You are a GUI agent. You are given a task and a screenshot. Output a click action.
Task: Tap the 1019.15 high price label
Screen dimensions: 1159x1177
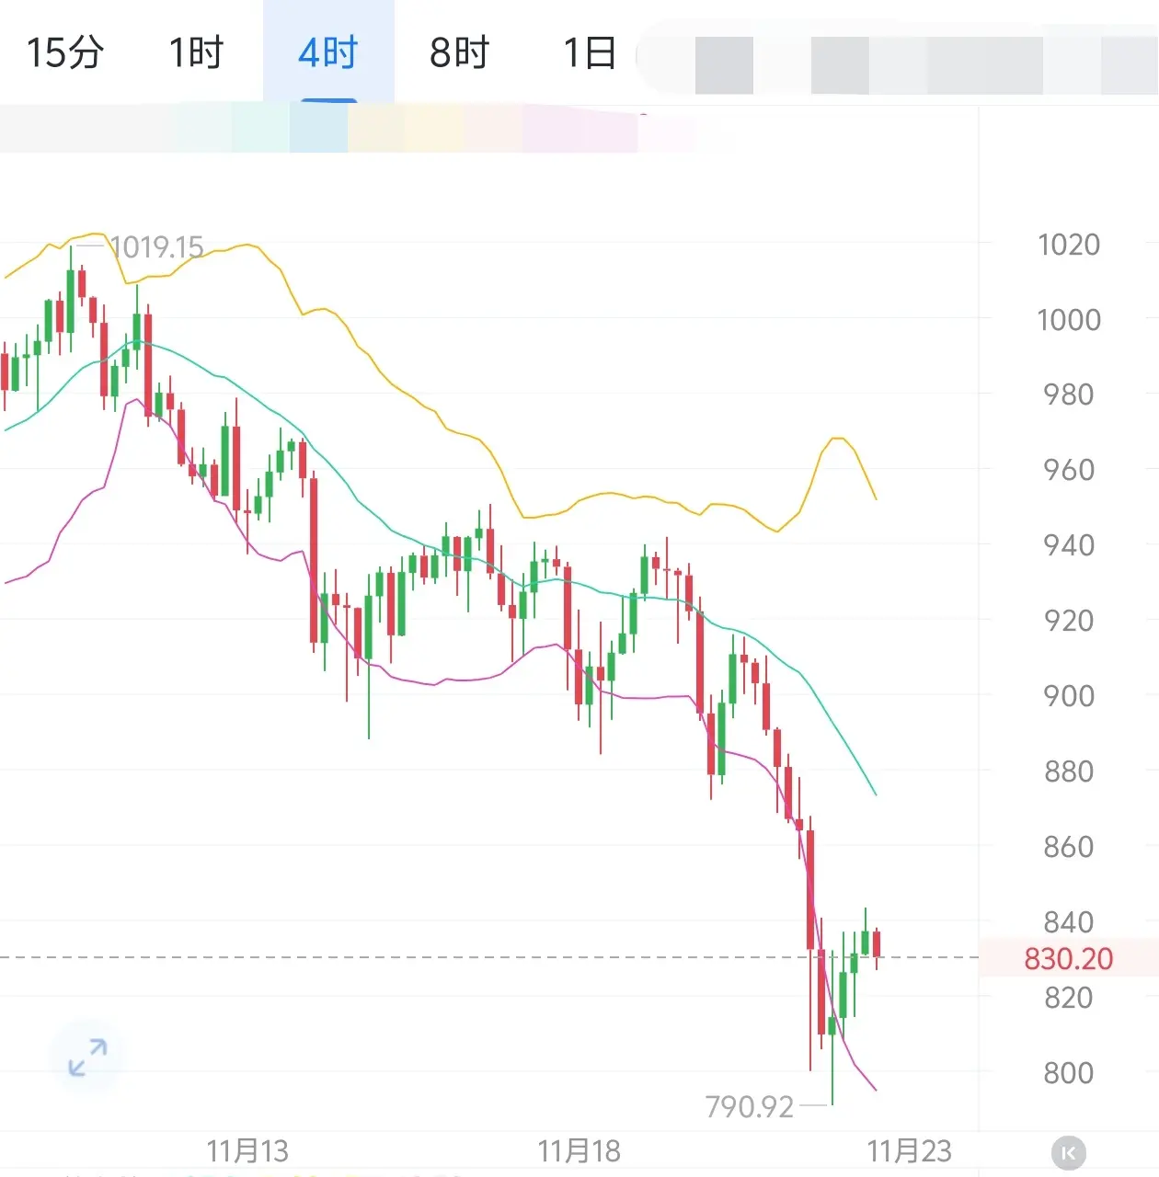click(x=156, y=246)
